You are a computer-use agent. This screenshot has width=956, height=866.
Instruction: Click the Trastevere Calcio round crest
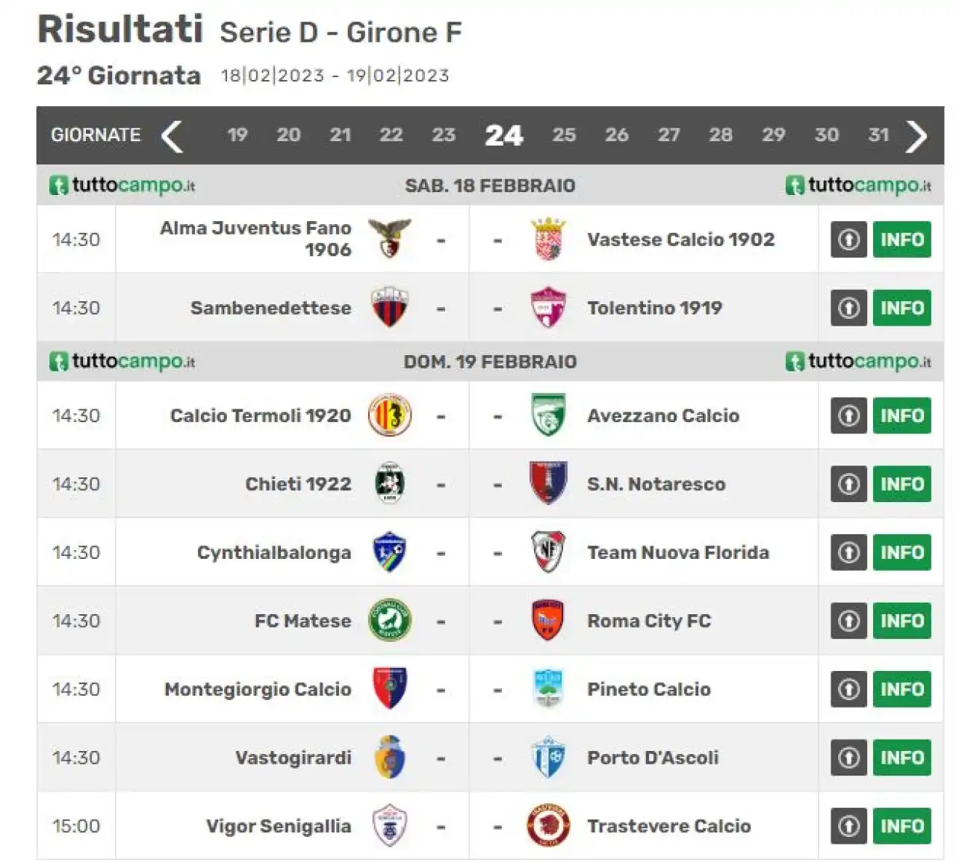548,826
